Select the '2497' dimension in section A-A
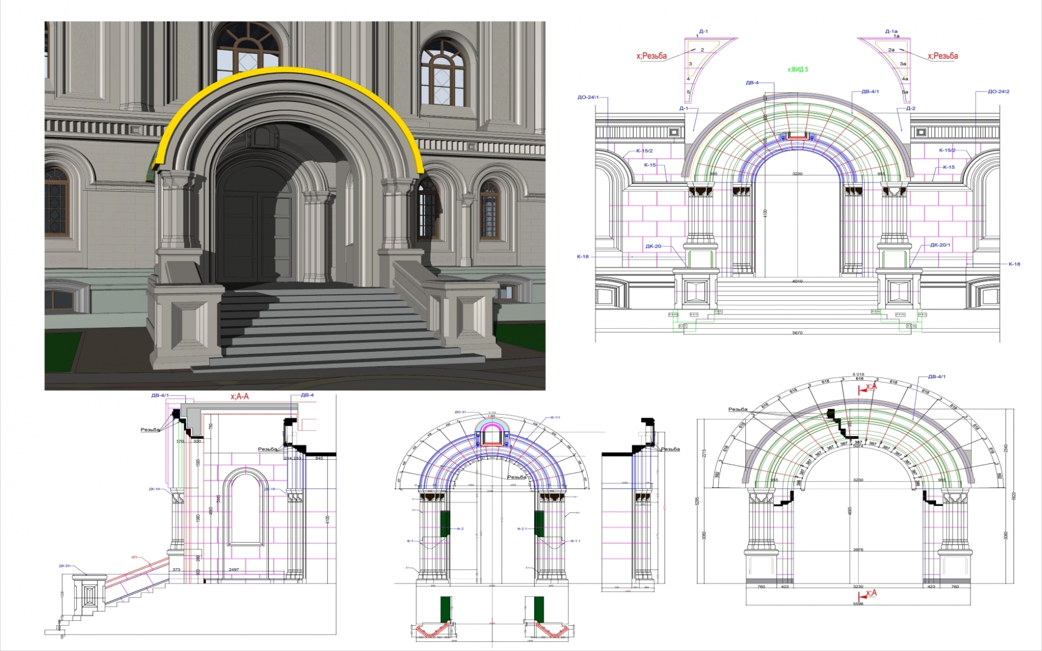The width and height of the screenshot is (1042, 651). [x=234, y=569]
